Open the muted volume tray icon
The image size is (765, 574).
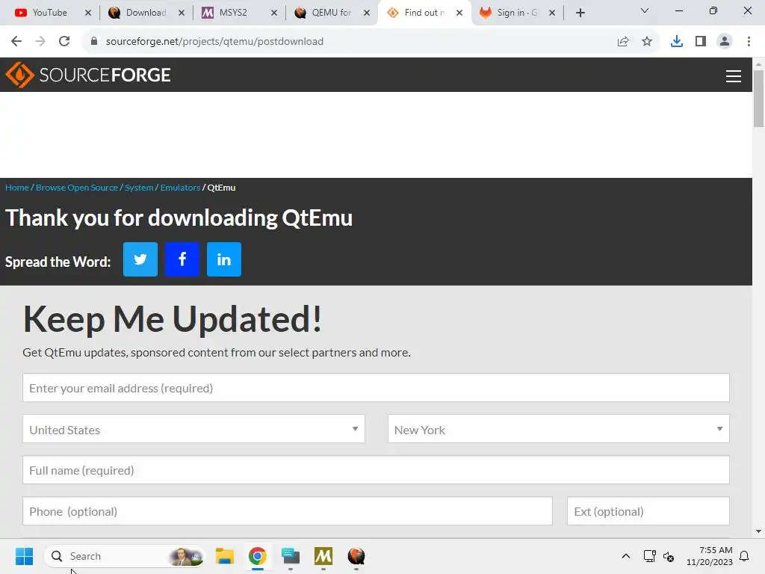point(669,556)
